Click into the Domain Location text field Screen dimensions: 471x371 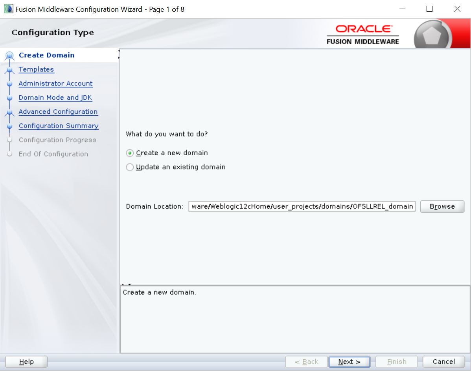tap(302, 206)
